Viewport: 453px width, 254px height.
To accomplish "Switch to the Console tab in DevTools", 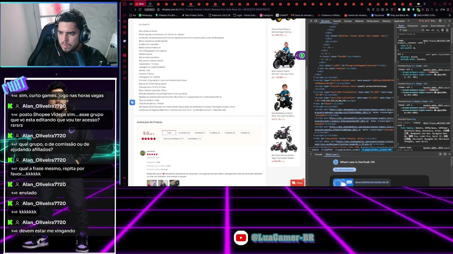I will coord(337,21).
